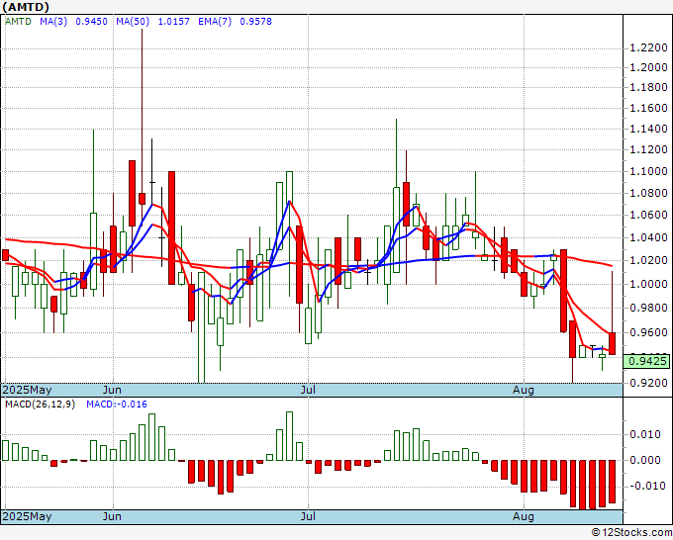The image size is (673, 540).
Task: Click the 1.1200 price axis label
Action: [648, 149]
